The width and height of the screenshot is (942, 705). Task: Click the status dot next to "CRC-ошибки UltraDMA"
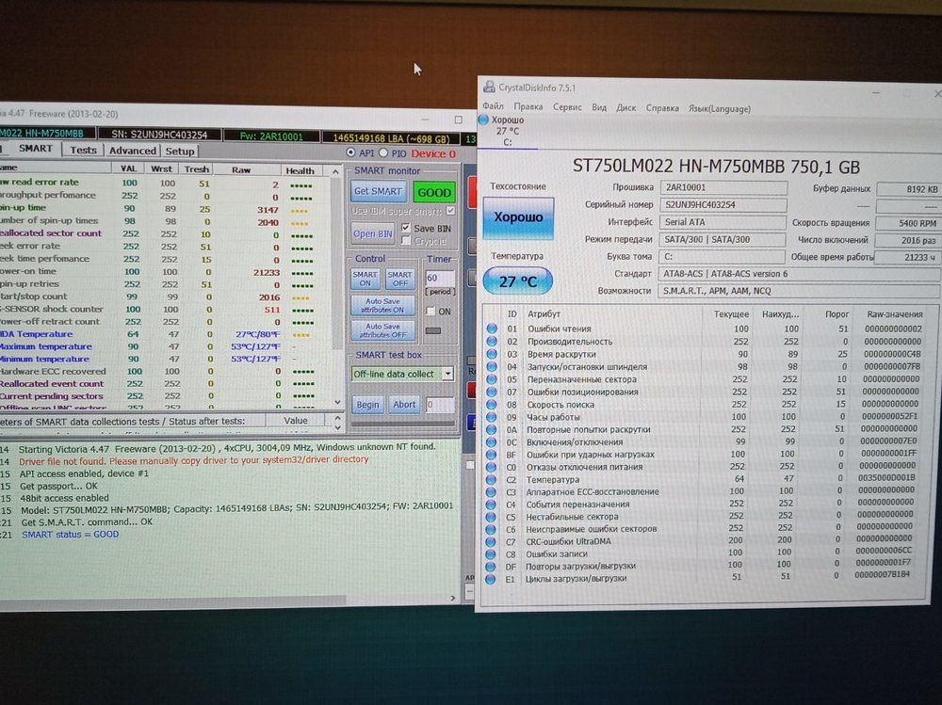492,541
